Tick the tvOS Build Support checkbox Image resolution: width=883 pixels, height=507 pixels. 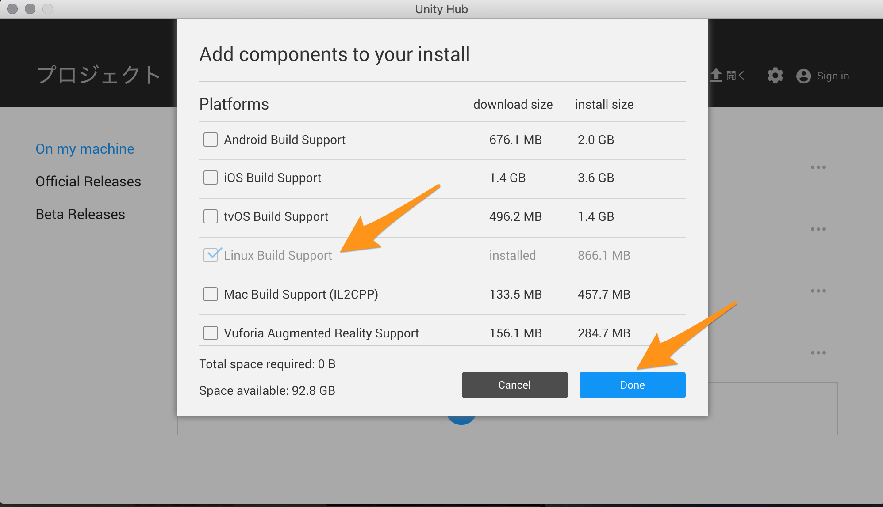coord(211,216)
